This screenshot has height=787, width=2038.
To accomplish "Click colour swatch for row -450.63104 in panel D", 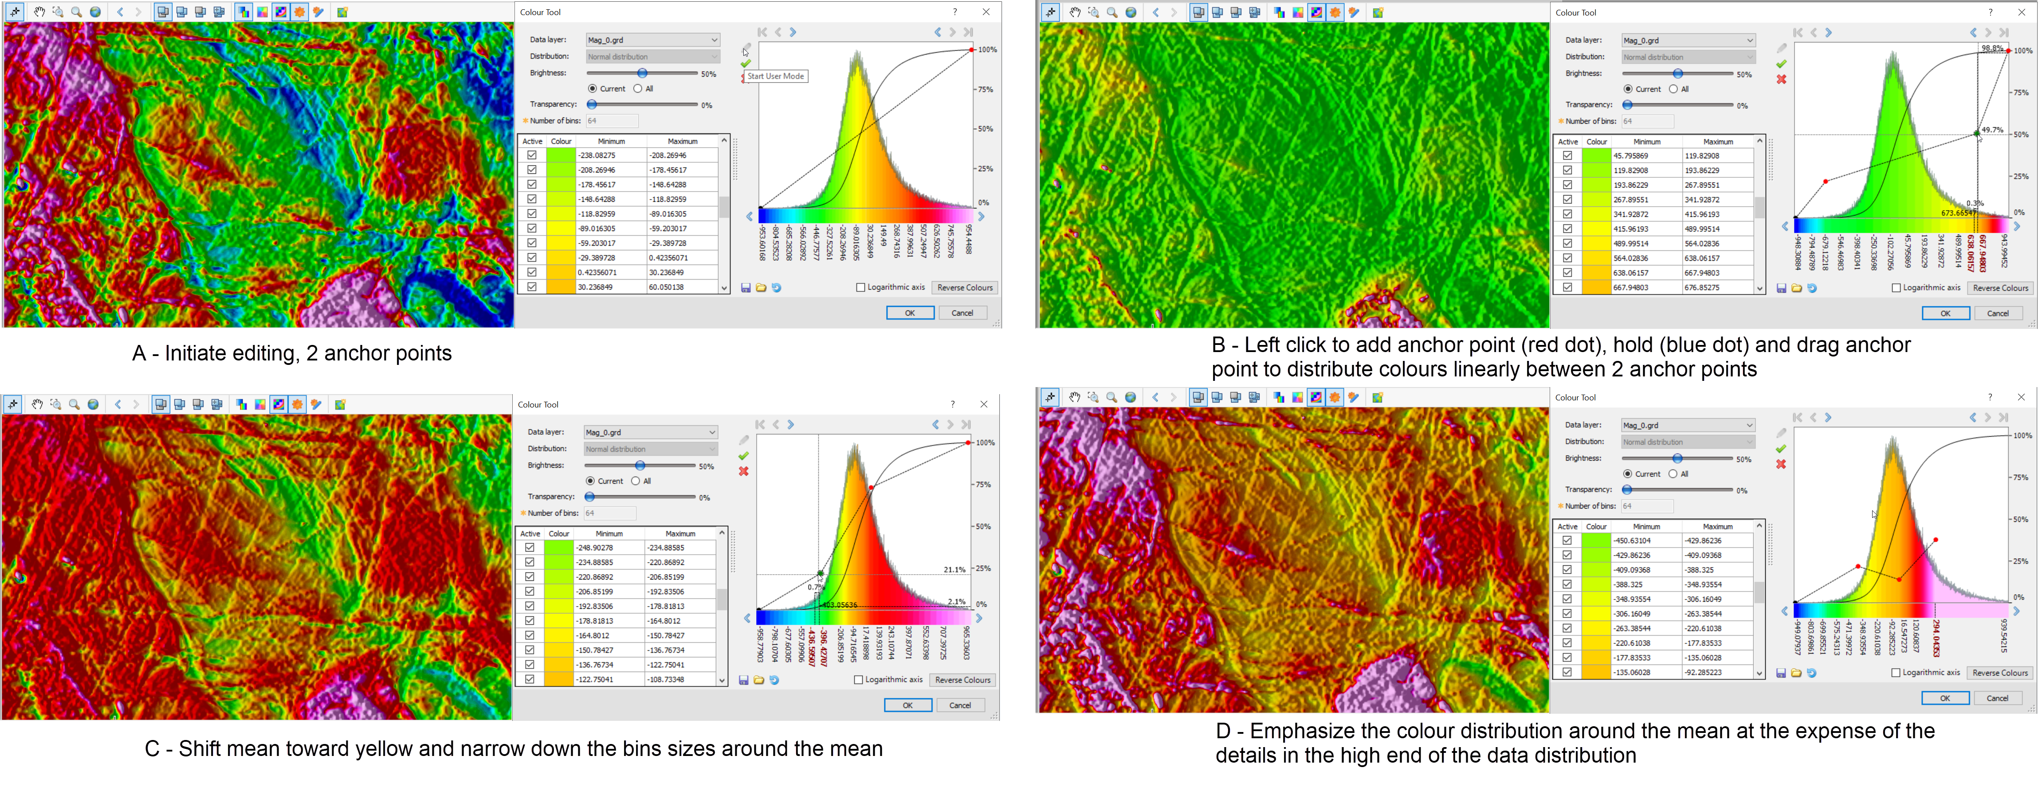I will (x=1596, y=540).
